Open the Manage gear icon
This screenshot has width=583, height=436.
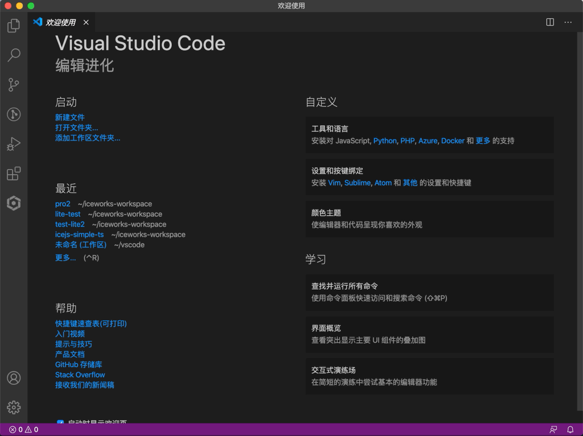tap(13, 407)
